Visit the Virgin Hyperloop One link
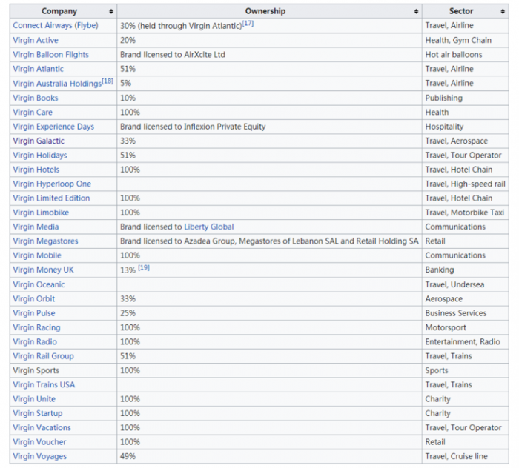This screenshot has width=519, height=468. click(52, 184)
